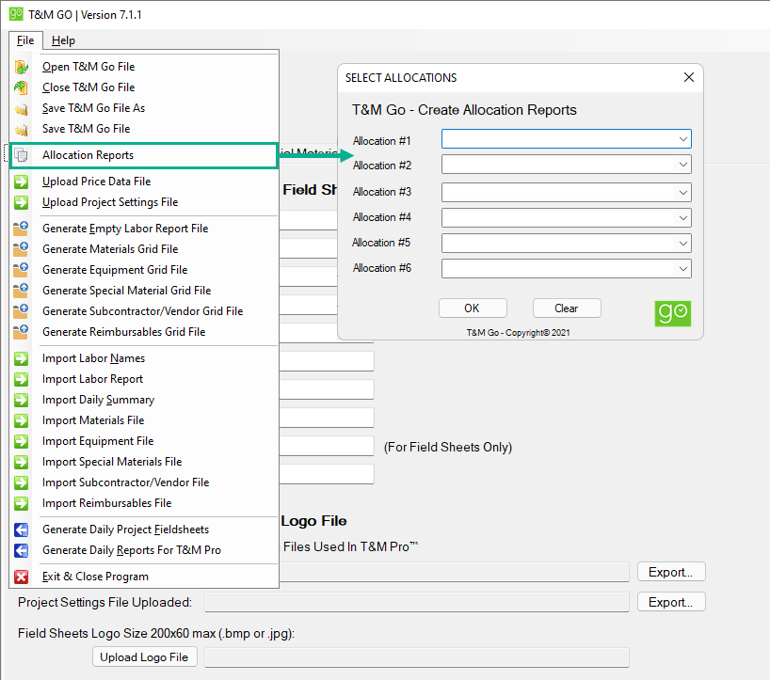
Task: Click the Open T&M Go File icon
Action: [21, 67]
